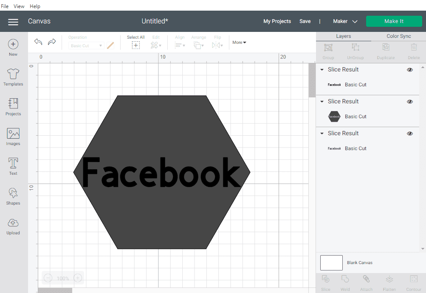
Task: Click the Contour tool icon
Action: (414, 279)
